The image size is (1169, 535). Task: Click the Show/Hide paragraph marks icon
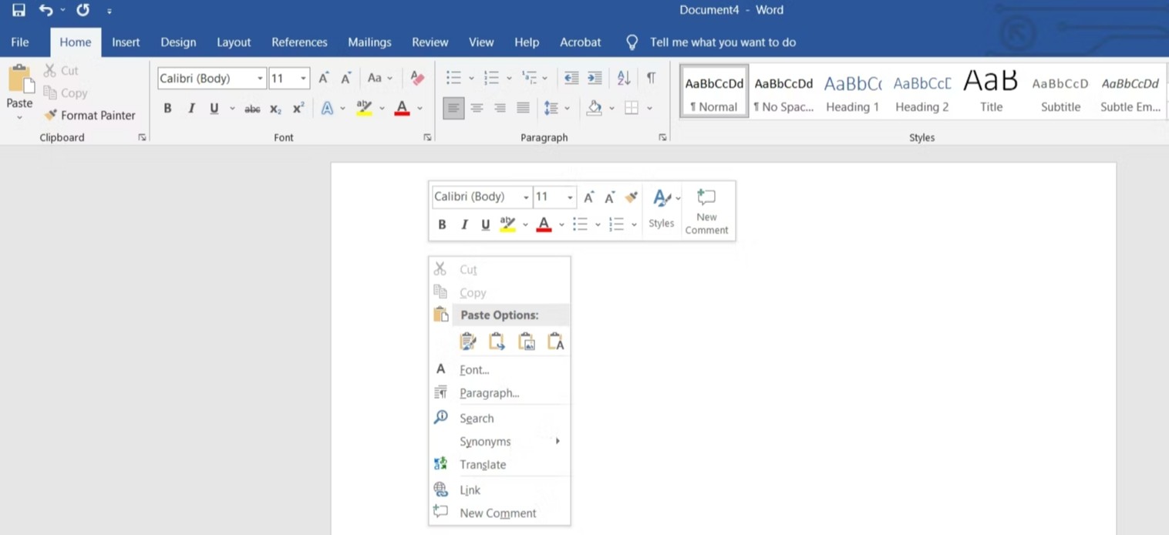[x=651, y=78]
